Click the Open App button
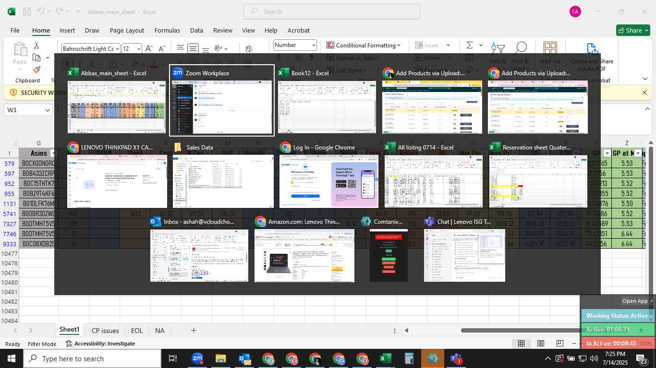 coord(638,301)
